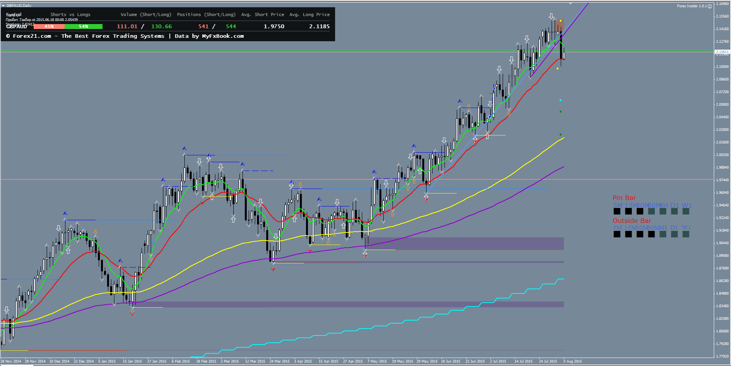This screenshot has height=366, width=731.
Task: Click the Outside Bar 5M indicator square
Action: [x=617, y=234]
